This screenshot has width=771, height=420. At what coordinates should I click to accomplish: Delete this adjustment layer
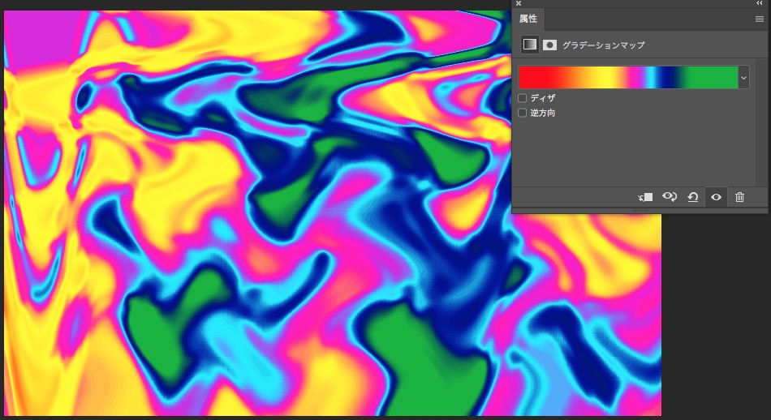pos(739,197)
